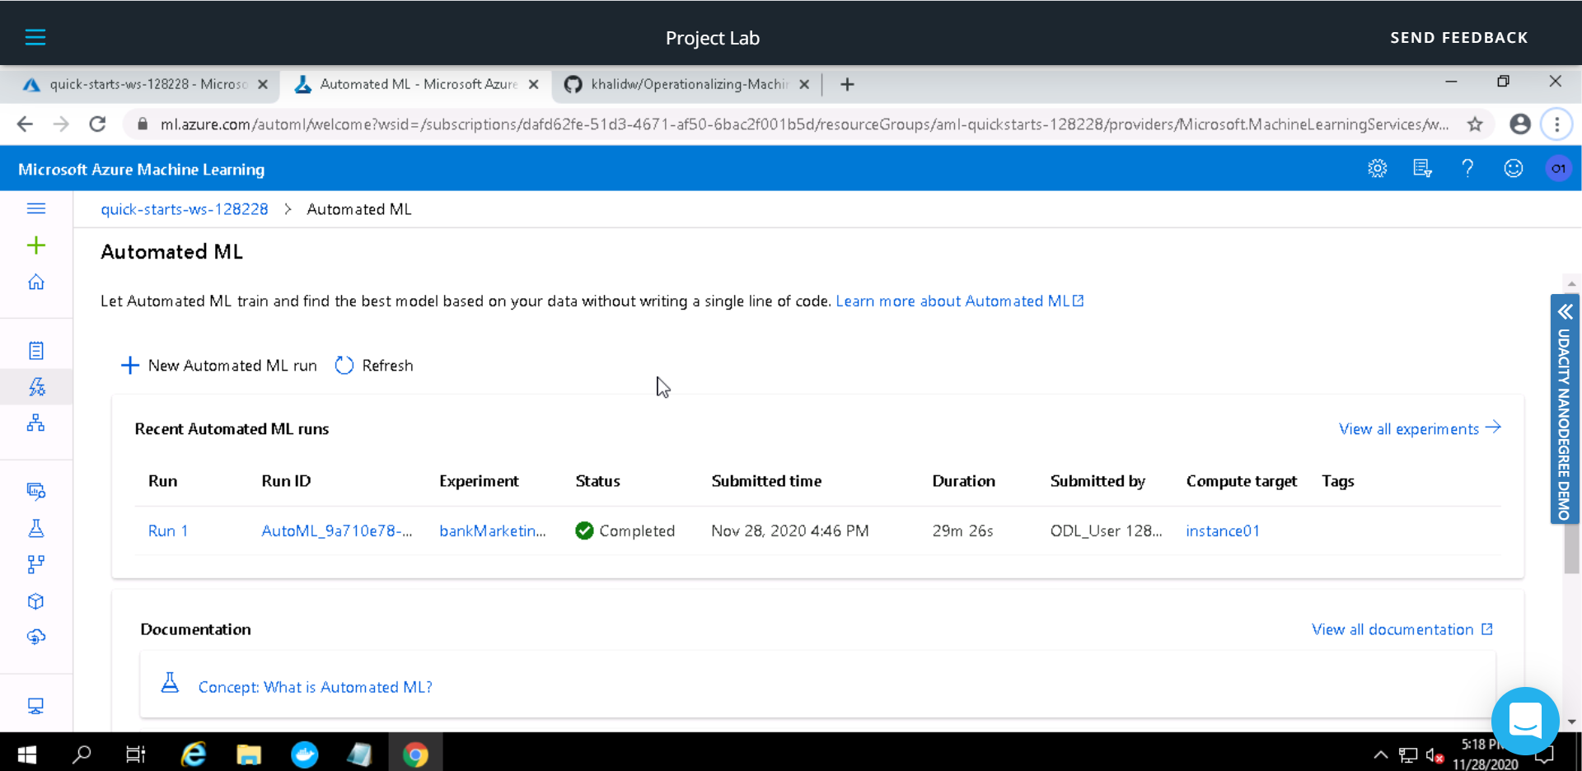This screenshot has width=1582, height=771.
Task: Open Notebooks from the sidebar
Action: point(36,350)
